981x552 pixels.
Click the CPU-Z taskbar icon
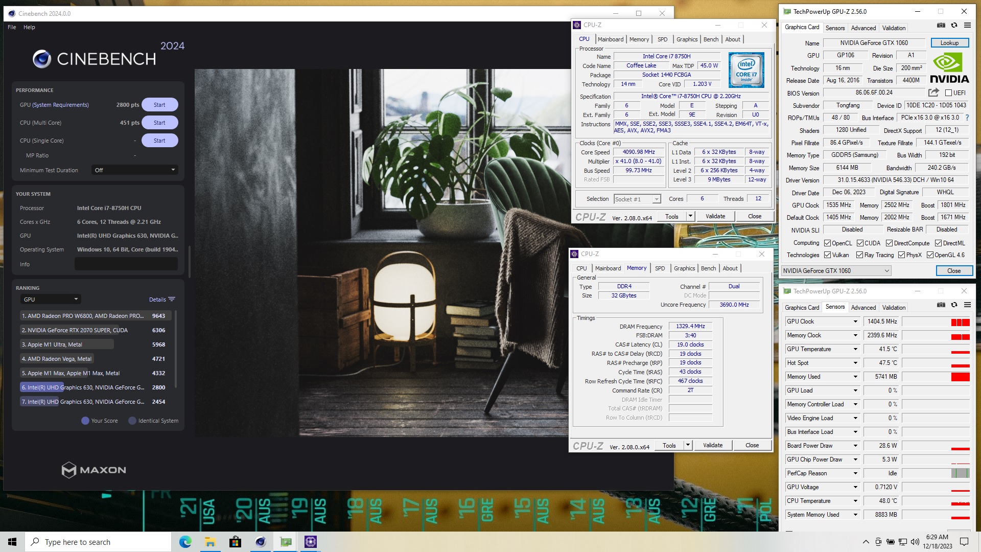pos(311,542)
